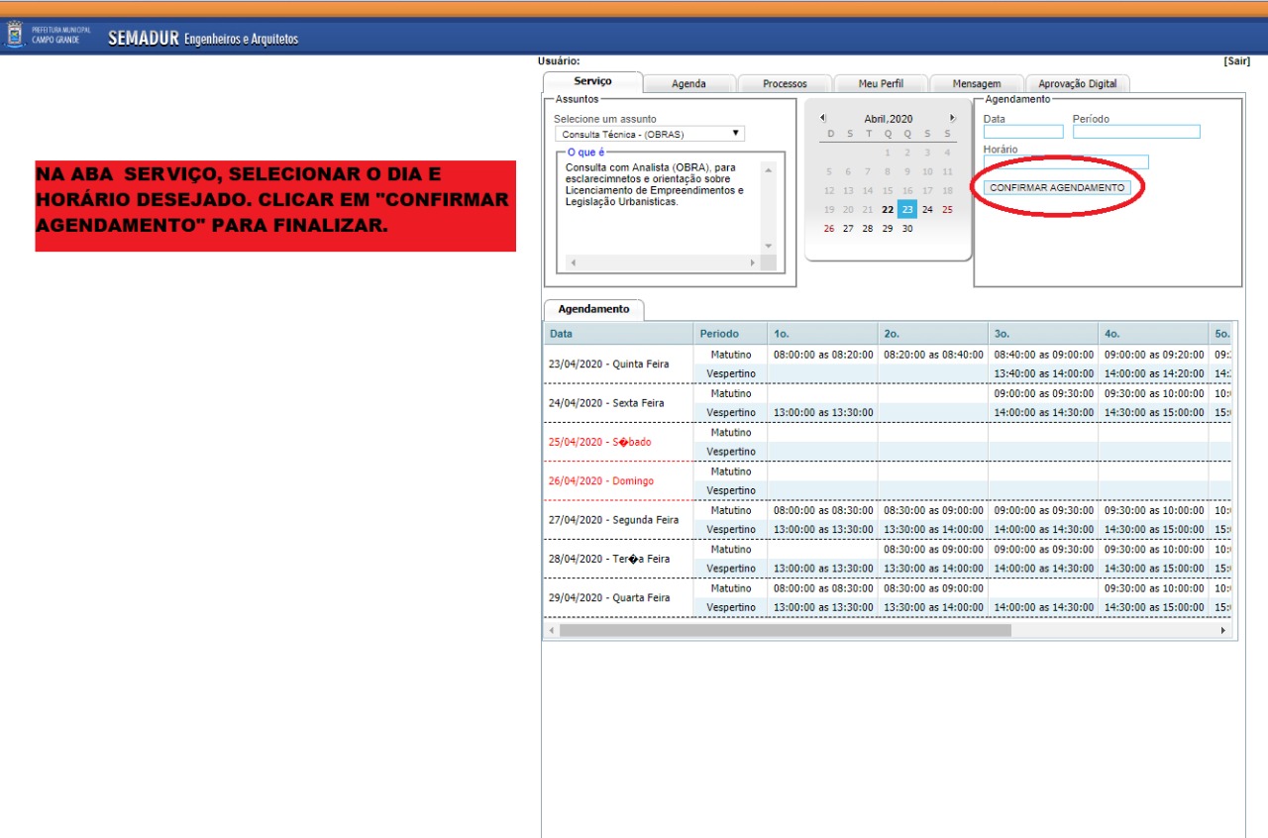The height and width of the screenshot is (838, 1268).
Task: Click the Data input field
Action: tap(1023, 132)
